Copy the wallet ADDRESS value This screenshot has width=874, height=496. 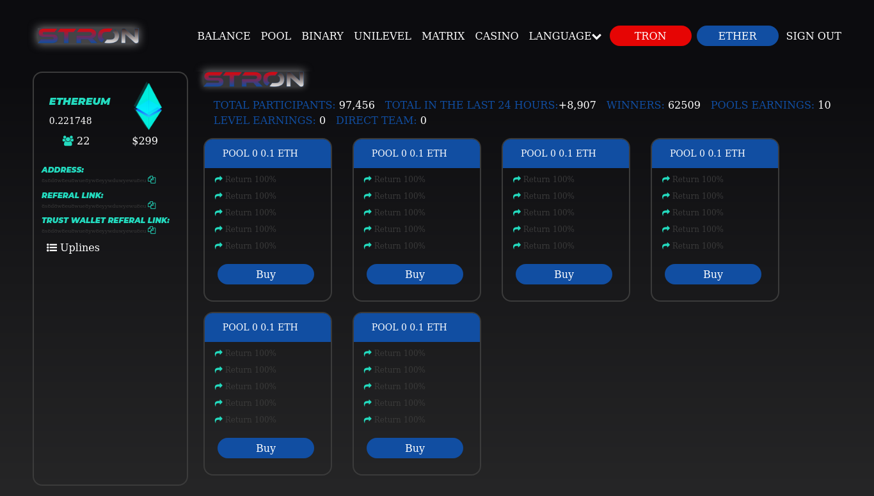pyautogui.click(x=152, y=180)
